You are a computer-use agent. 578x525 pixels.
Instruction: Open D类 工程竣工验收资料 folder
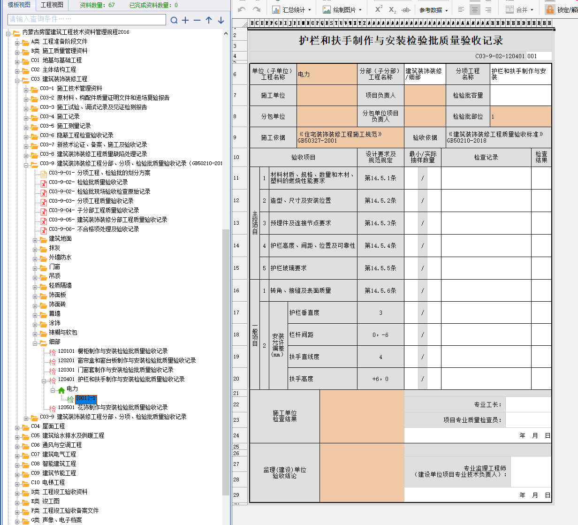click(59, 492)
